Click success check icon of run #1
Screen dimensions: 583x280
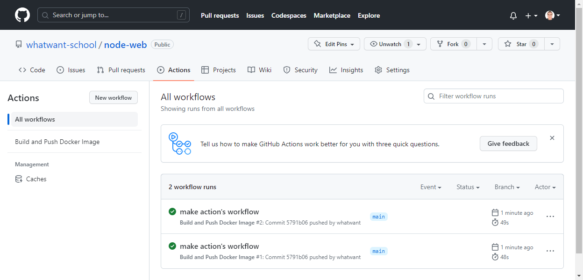(x=172, y=246)
